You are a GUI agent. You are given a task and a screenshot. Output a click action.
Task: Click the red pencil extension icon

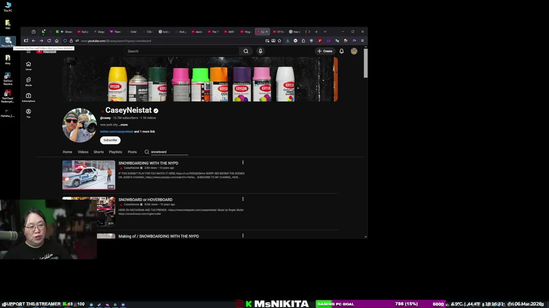pyautogui.click(x=320, y=41)
